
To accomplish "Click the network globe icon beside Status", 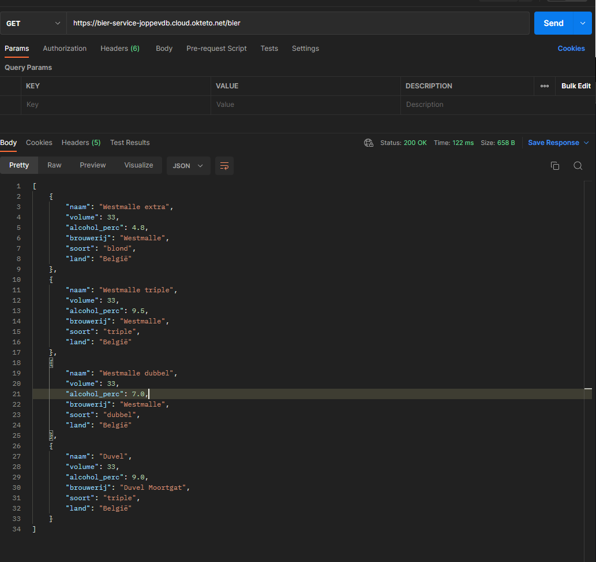I will [x=368, y=143].
